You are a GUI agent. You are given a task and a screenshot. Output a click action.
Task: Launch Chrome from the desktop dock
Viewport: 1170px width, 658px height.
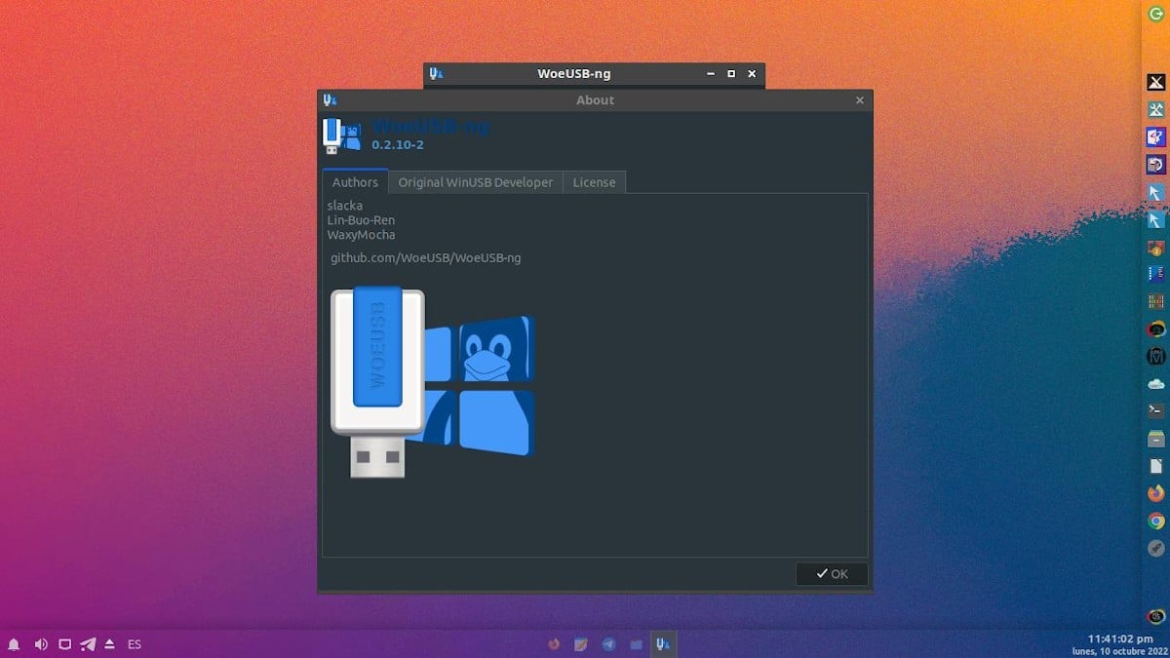[x=1156, y=520]
